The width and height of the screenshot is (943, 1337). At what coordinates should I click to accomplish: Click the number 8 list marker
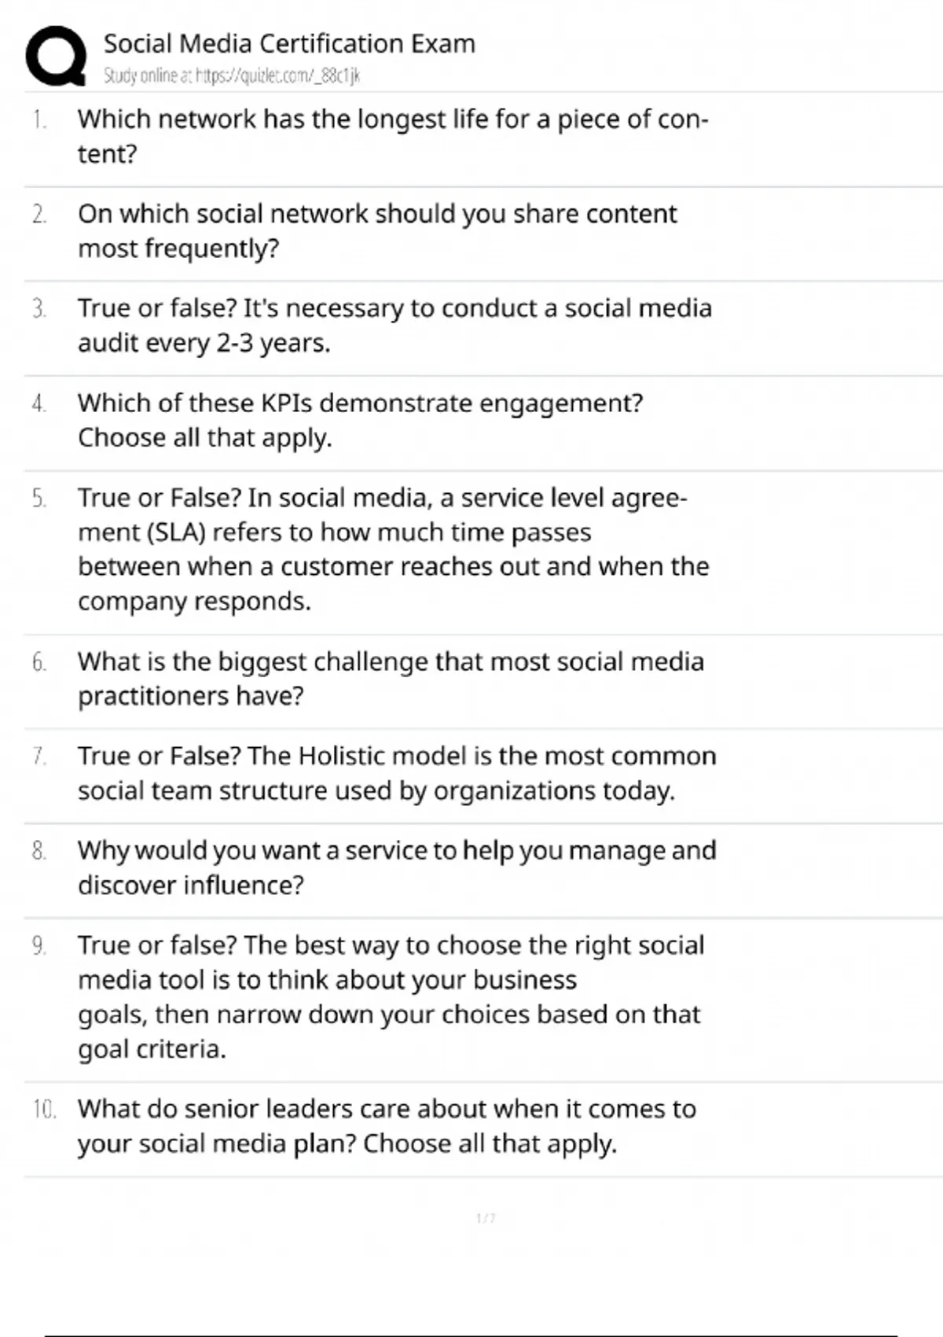tap(39, 851)
